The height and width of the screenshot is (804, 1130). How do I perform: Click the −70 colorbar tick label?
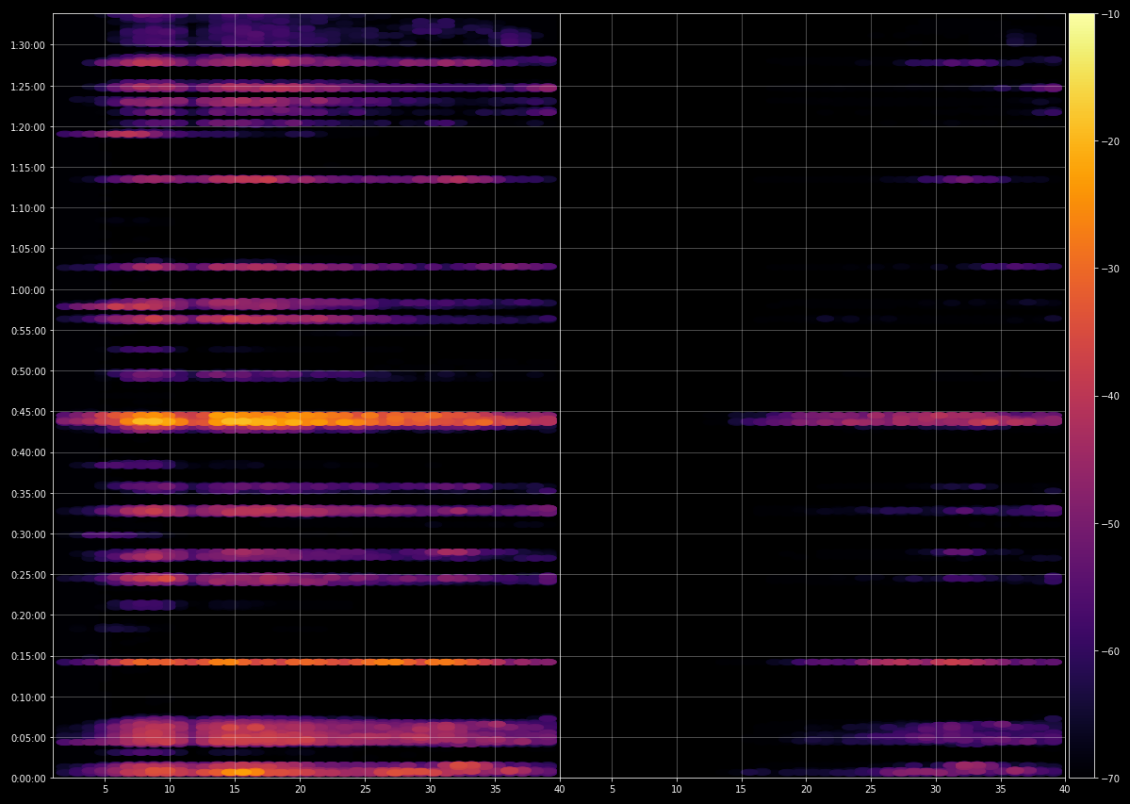[x=1109, y=778]
